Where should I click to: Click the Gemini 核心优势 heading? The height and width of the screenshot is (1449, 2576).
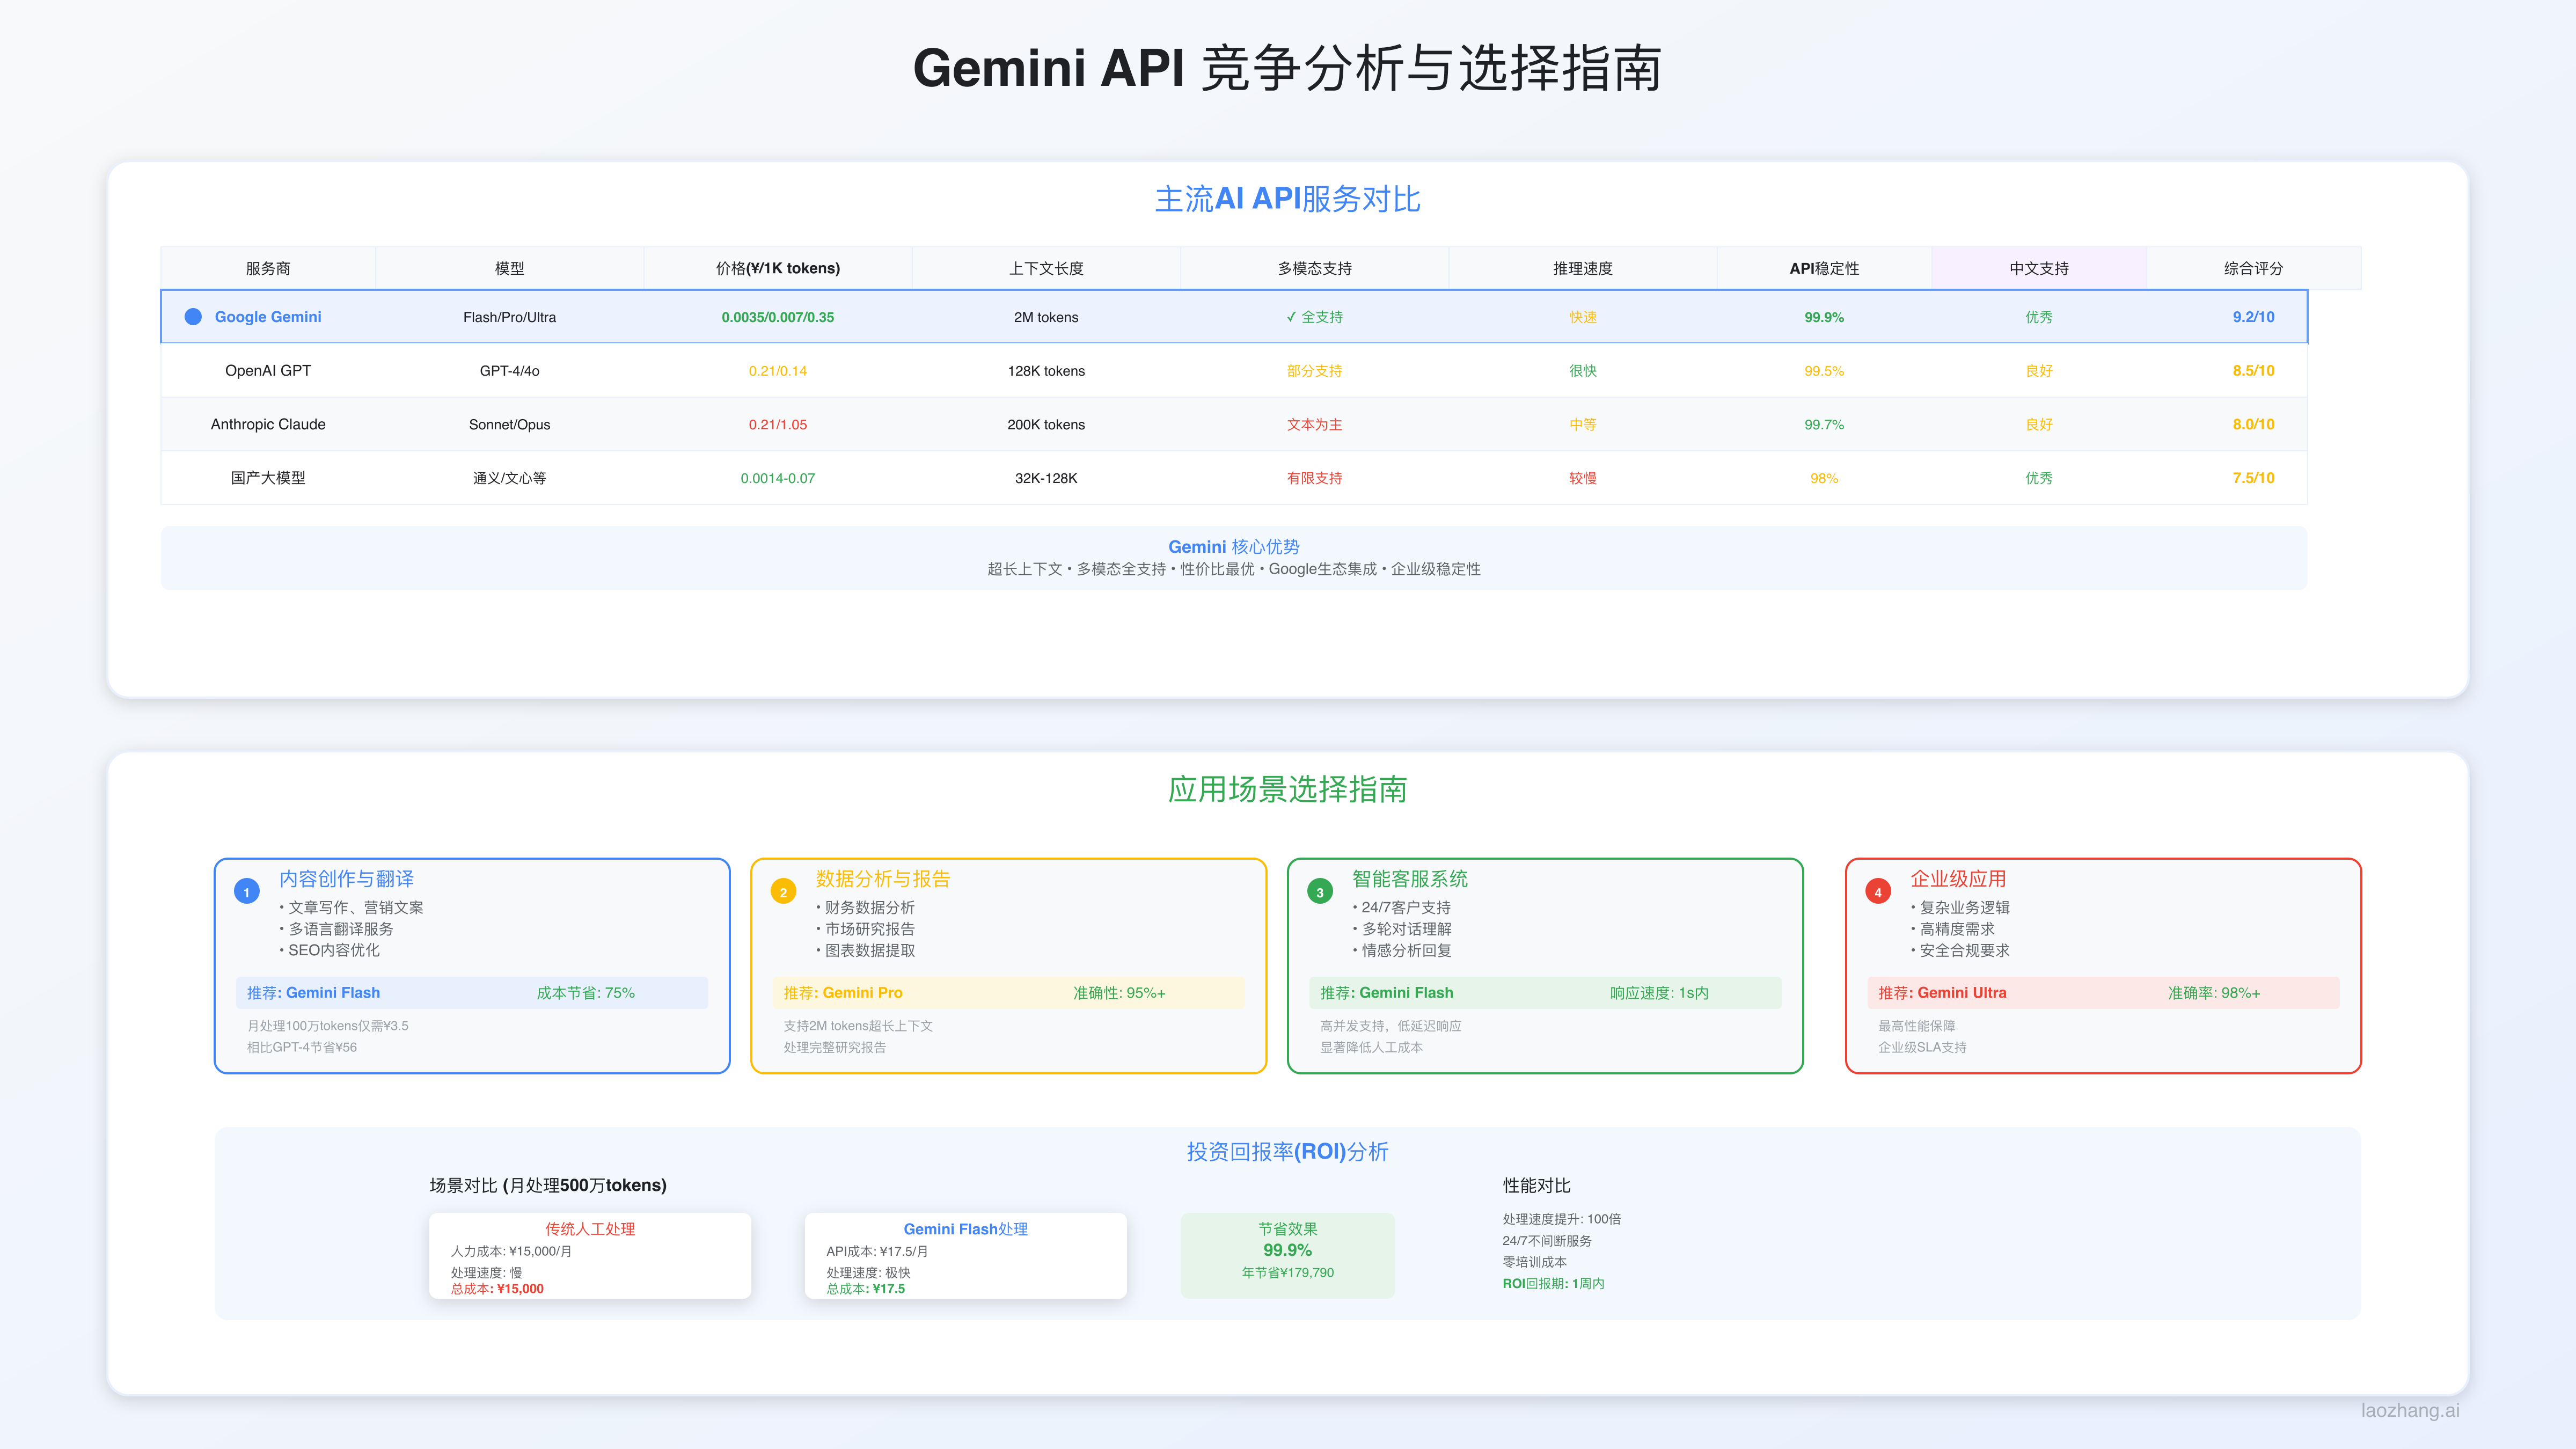point(1234,547)
